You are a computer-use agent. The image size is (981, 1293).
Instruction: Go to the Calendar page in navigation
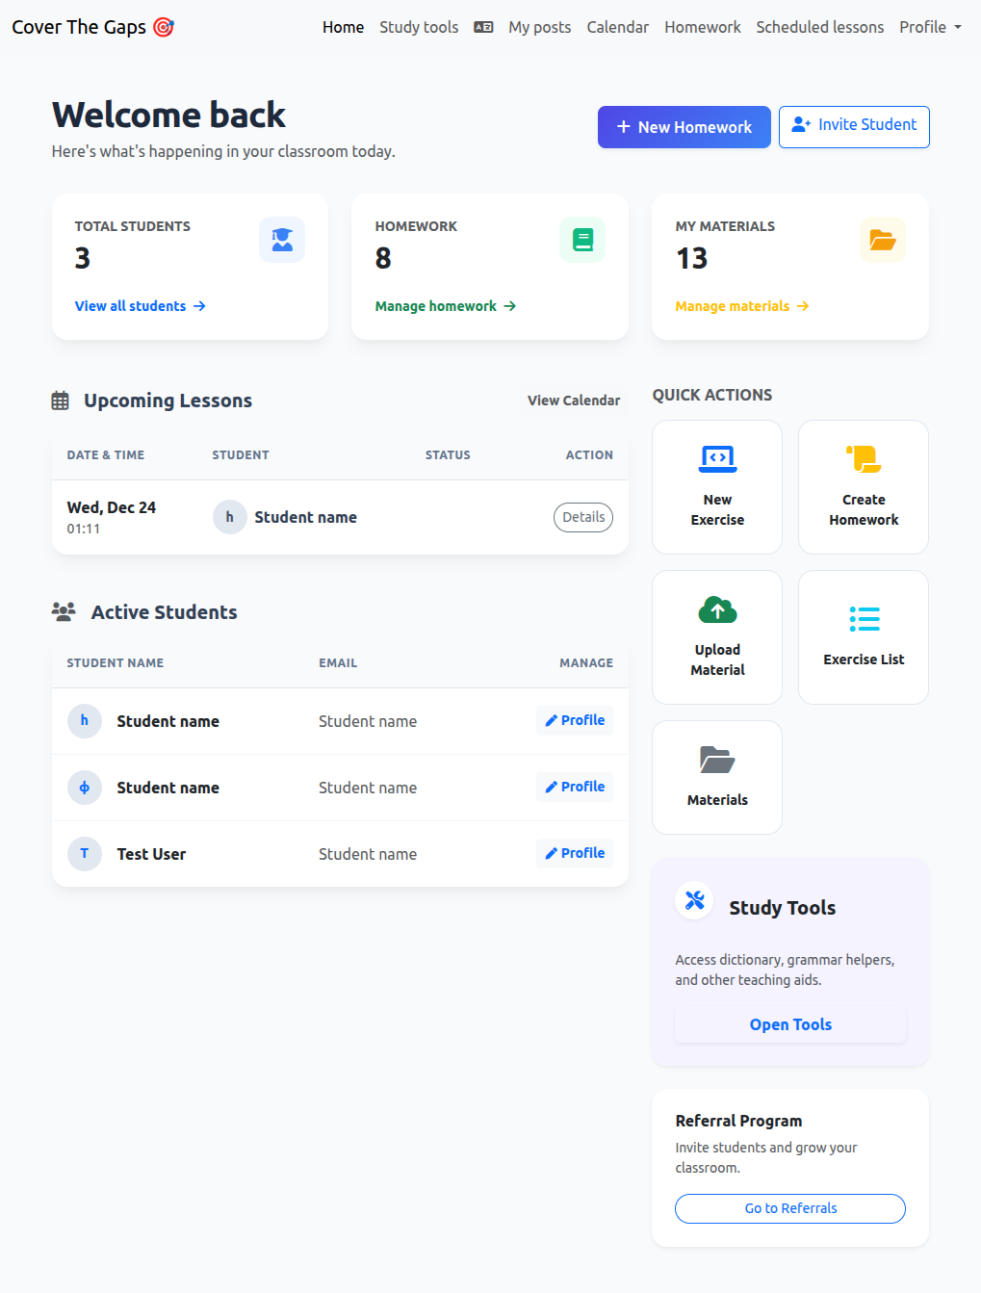point(617,27)
